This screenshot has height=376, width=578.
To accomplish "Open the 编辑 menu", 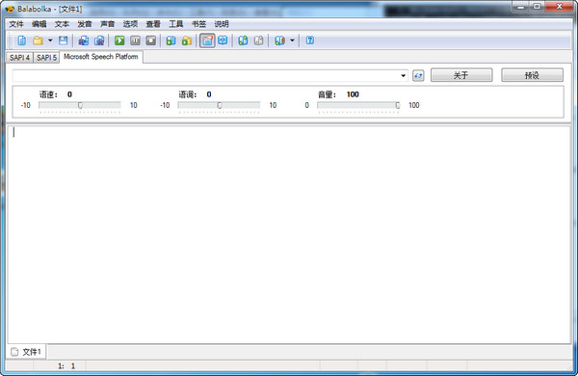I will (39, 24).
